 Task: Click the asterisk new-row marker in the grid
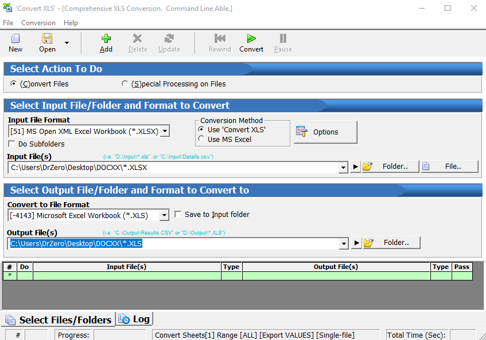click(10, 275)
